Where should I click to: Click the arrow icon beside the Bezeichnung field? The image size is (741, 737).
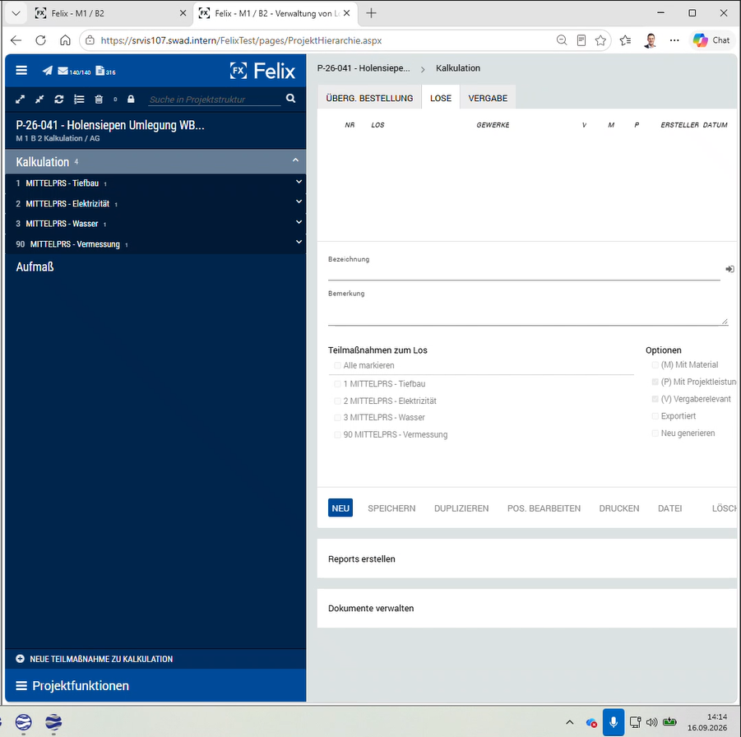click(x=729, y=269)
